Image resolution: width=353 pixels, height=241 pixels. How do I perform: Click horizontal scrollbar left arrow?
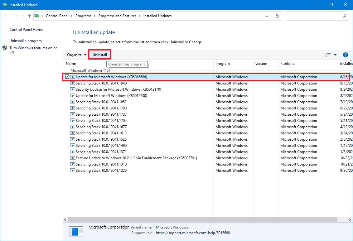click(x=65, y=219)
